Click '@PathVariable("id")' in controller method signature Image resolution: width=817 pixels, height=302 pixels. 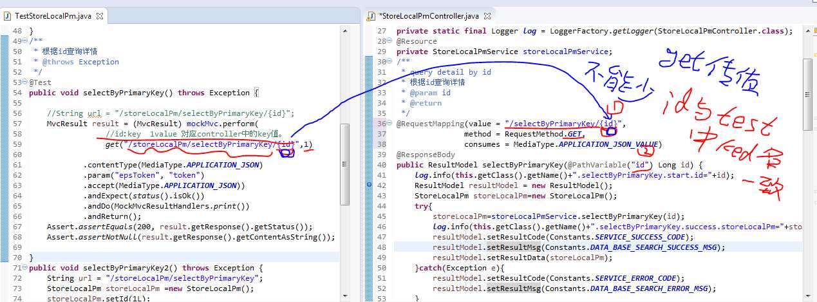pyautogui.click(x=612, y=165)
